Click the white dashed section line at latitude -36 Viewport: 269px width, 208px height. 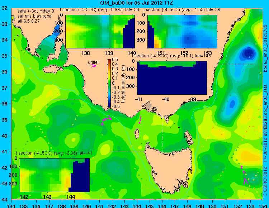[236, 64]
